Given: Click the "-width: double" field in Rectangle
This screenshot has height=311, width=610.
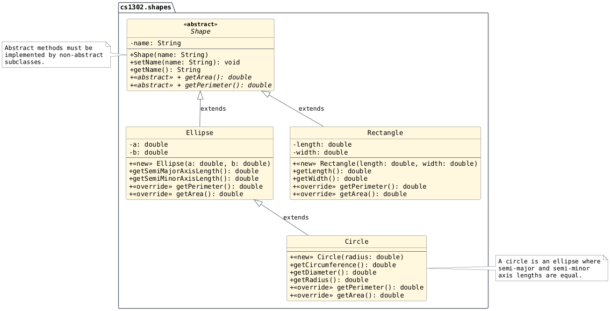Looking at the screenshot, I should pos(320,152).
